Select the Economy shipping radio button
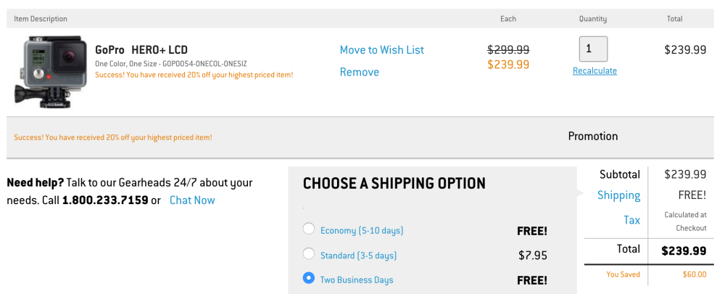The height and width of the screenshot is (294, 725). pyautogui.click(x=309, y=229)
